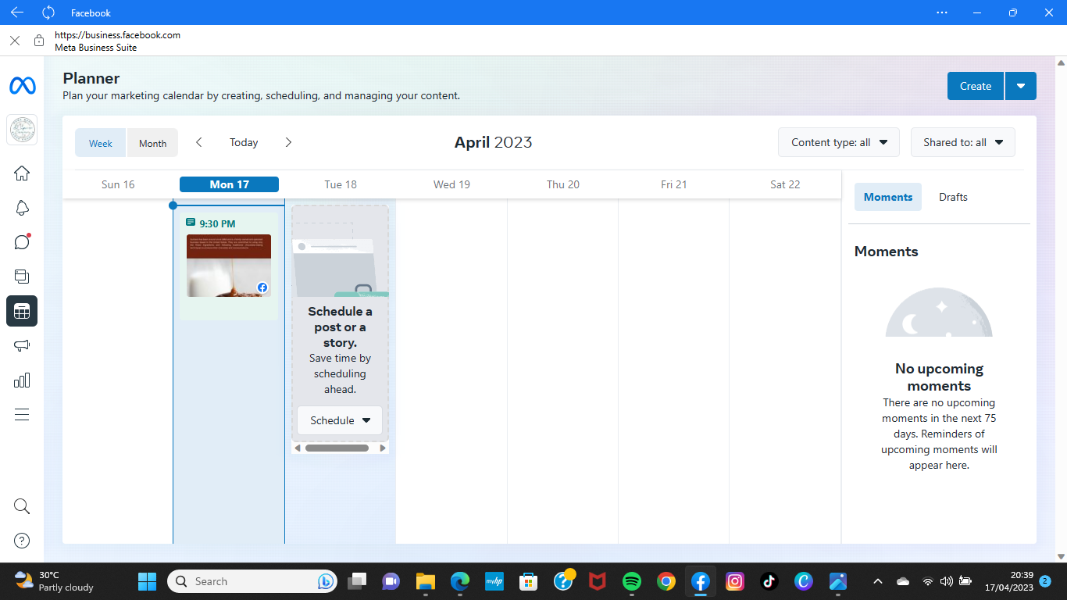The image size is (1067, 600).
Task: Switch planner to Month view
Action: pos(152,143)
